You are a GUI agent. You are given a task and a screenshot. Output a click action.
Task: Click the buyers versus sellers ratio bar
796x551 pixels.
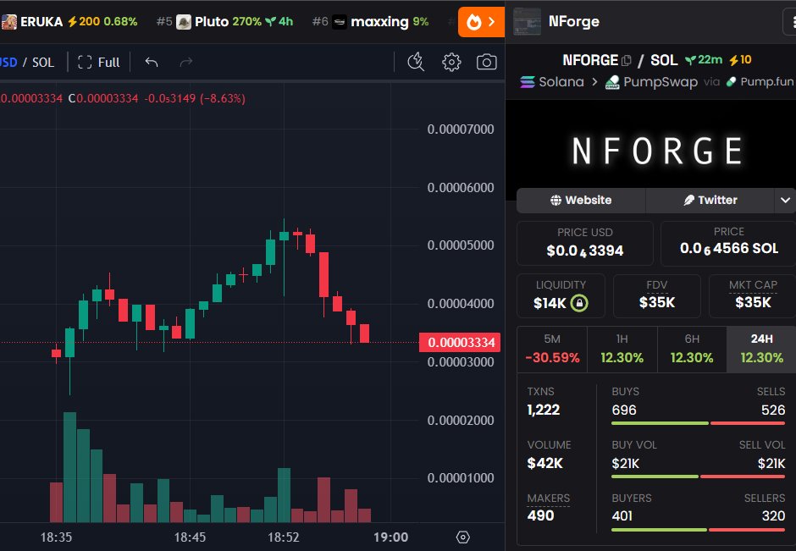[x=698, y=530]
